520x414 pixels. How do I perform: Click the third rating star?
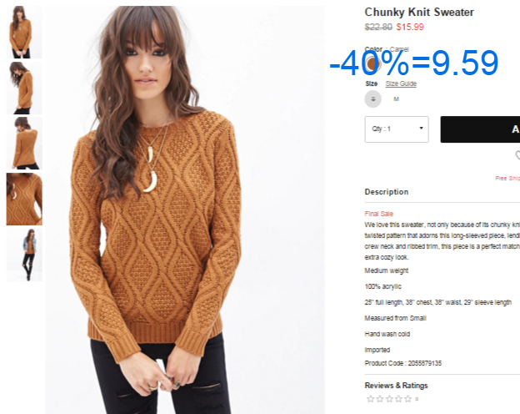389,399
